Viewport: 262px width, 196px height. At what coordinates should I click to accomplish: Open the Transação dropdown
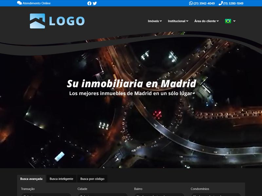[x=46, y=195]
